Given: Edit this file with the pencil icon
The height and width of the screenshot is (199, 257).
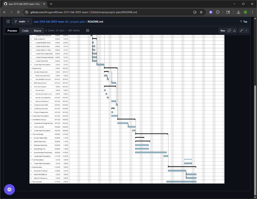Looking at the screenshot, I should coord(241,30).
